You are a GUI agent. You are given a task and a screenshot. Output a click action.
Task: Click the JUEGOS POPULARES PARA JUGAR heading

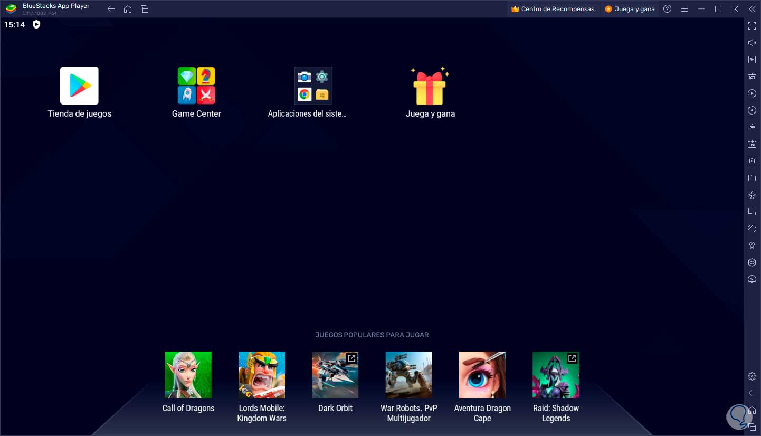click(x=372, y=335)
